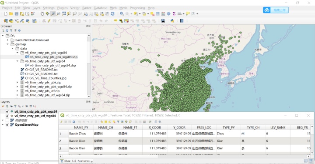Screen dimensions: 315x164
Task: Expand OpenStreetMap layer legend
Action: click(x=3, y=125)
